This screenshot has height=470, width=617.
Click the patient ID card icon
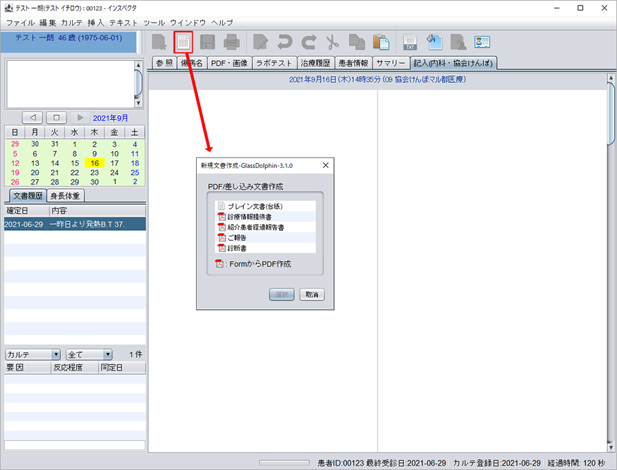[x=483, y=42]
